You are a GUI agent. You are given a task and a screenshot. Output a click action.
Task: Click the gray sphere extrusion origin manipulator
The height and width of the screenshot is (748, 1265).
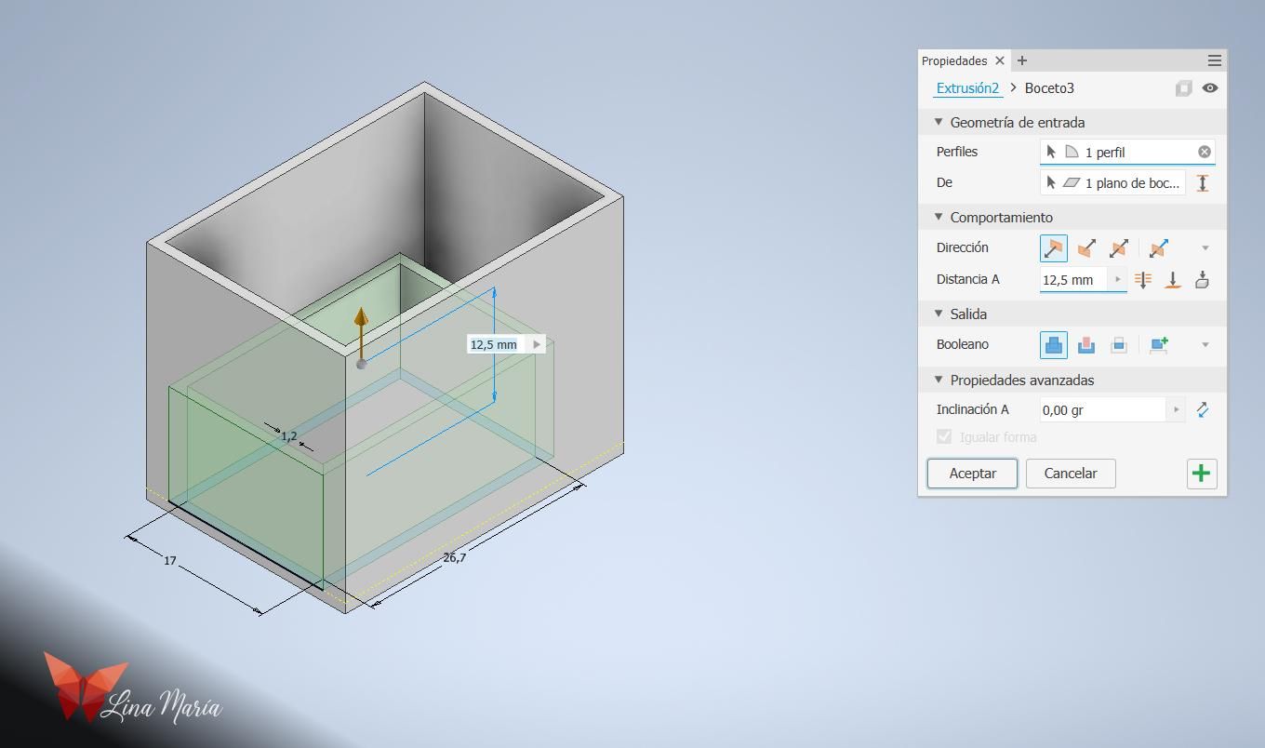coord(361,364)
